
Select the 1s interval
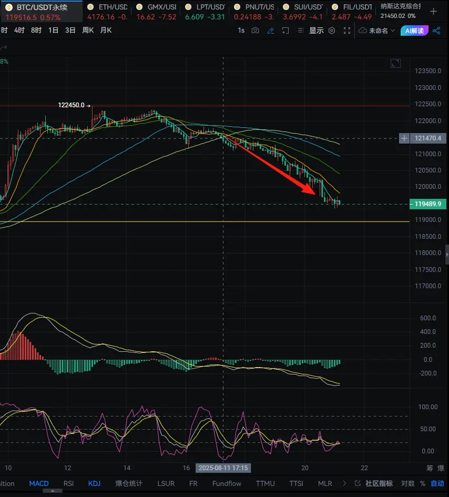(241, 31)
